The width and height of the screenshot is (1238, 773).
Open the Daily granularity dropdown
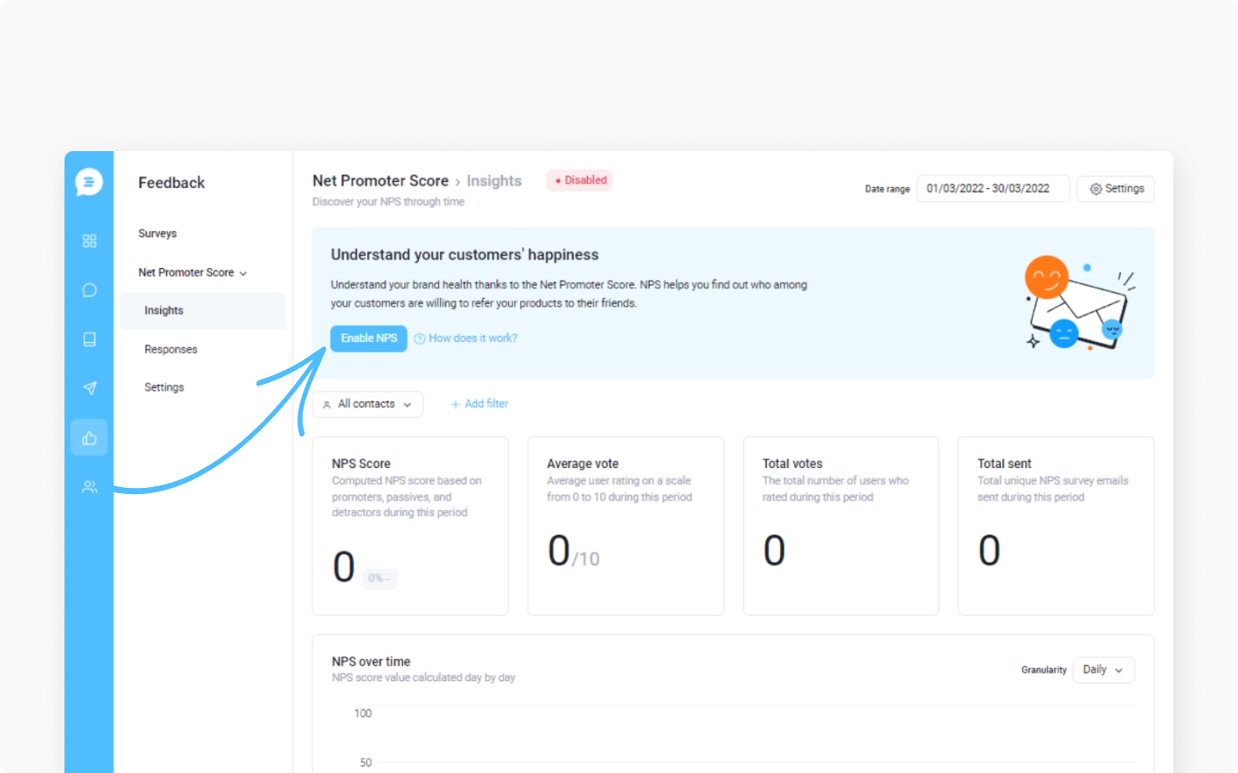[x=1104, y=670]
